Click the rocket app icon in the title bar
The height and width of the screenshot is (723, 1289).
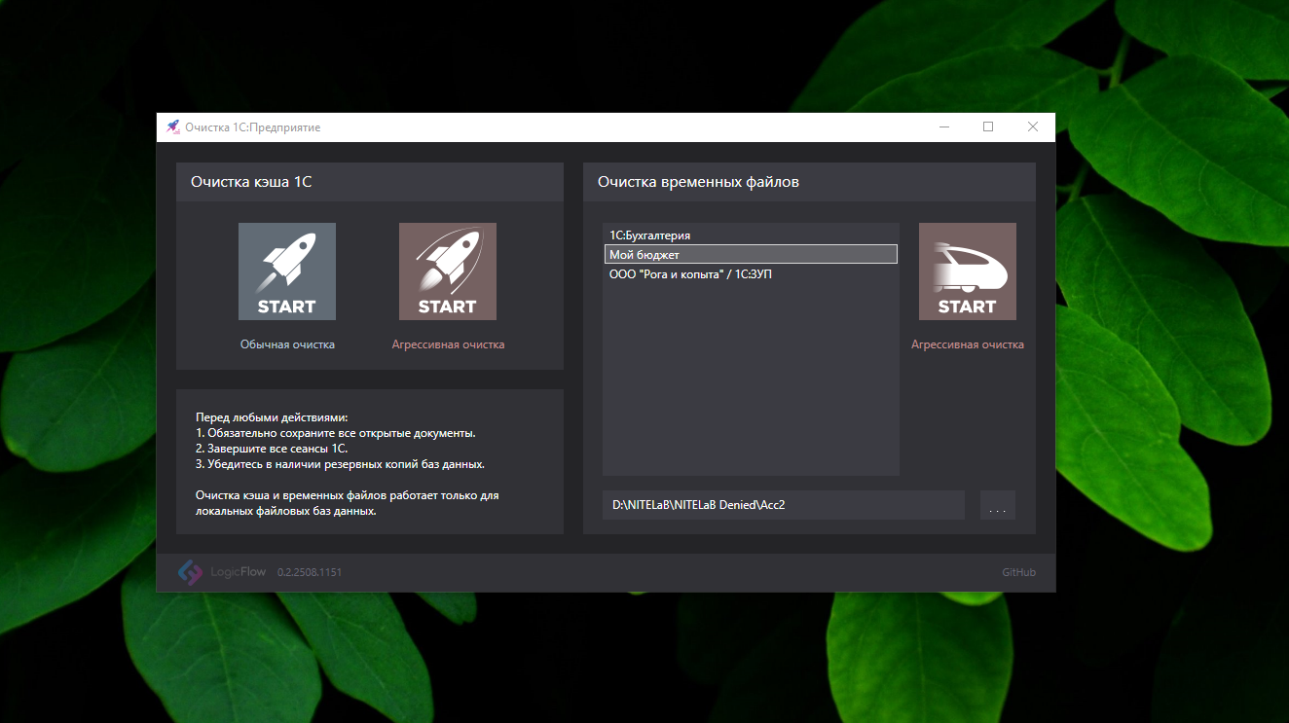(173, 127)
